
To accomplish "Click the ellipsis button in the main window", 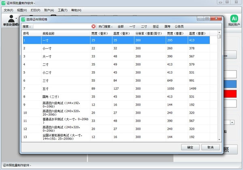I will pyautogui.click(x=230, y=55).
